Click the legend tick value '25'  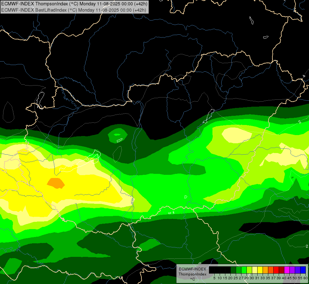coord(236,278)
